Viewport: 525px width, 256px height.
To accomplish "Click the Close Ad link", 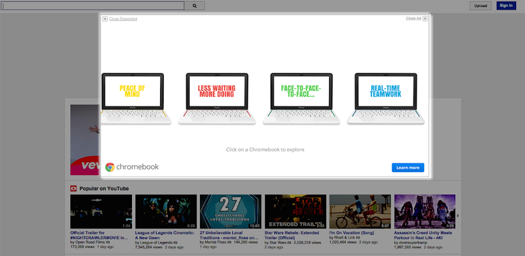I will [x=413, y=18].
